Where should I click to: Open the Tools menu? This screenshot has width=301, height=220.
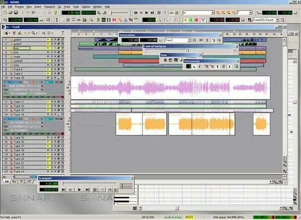pos(76,7)
